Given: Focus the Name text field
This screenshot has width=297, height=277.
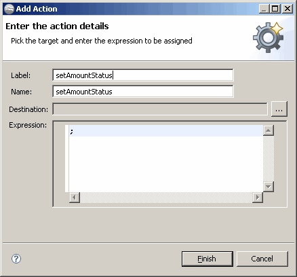Looking at the screenshot, I should click(x=143, y=92).
